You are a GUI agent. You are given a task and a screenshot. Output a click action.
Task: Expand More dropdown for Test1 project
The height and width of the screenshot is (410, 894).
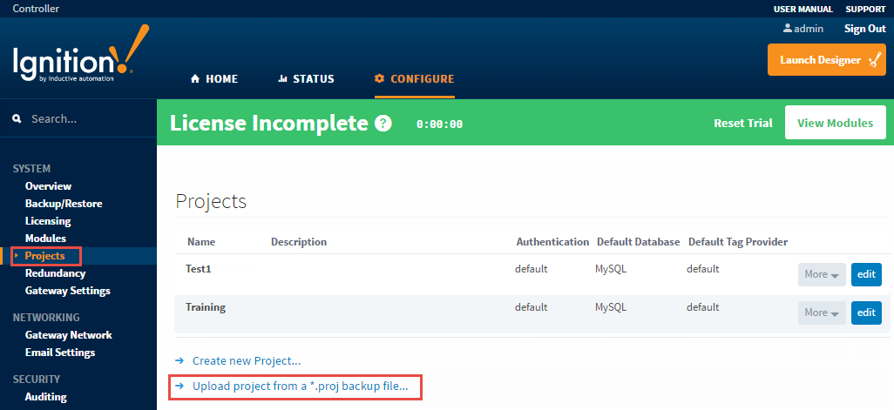coord(822,274)
